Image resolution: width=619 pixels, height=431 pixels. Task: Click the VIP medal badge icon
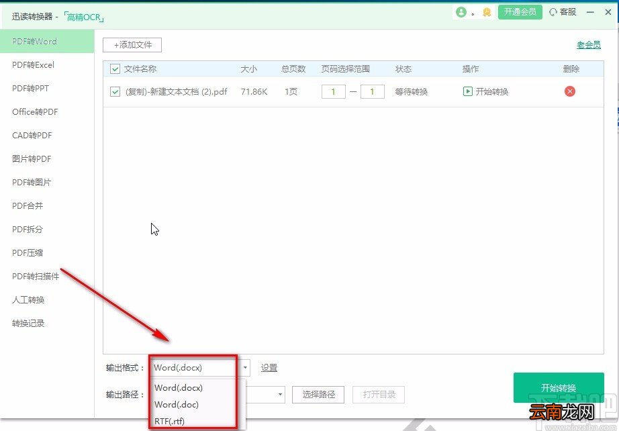[x=487, y=12]
